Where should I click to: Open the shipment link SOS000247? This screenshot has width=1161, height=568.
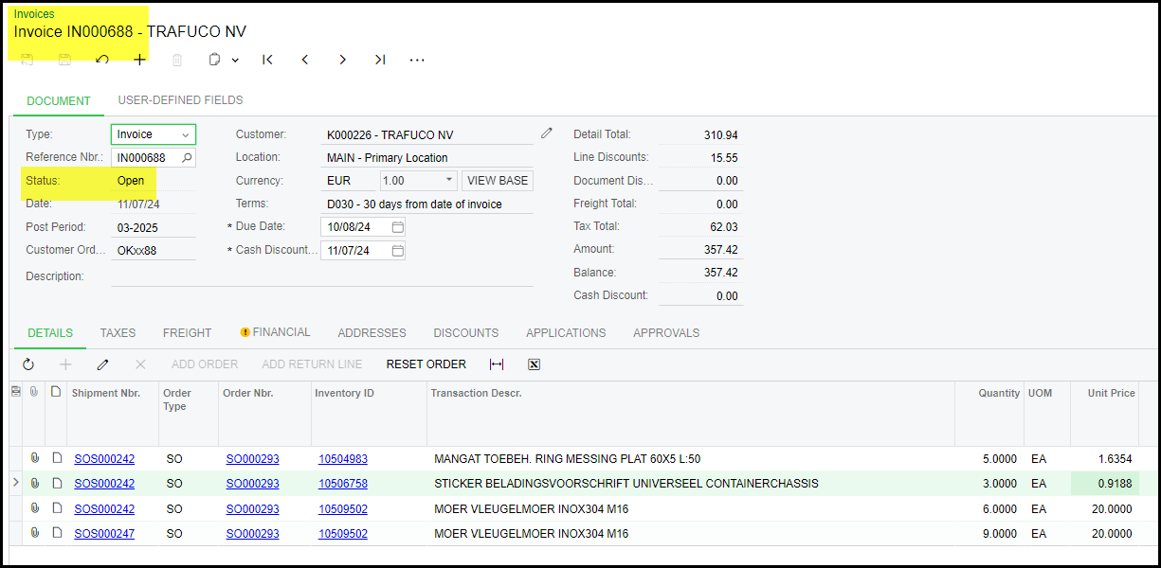point(104,534)
